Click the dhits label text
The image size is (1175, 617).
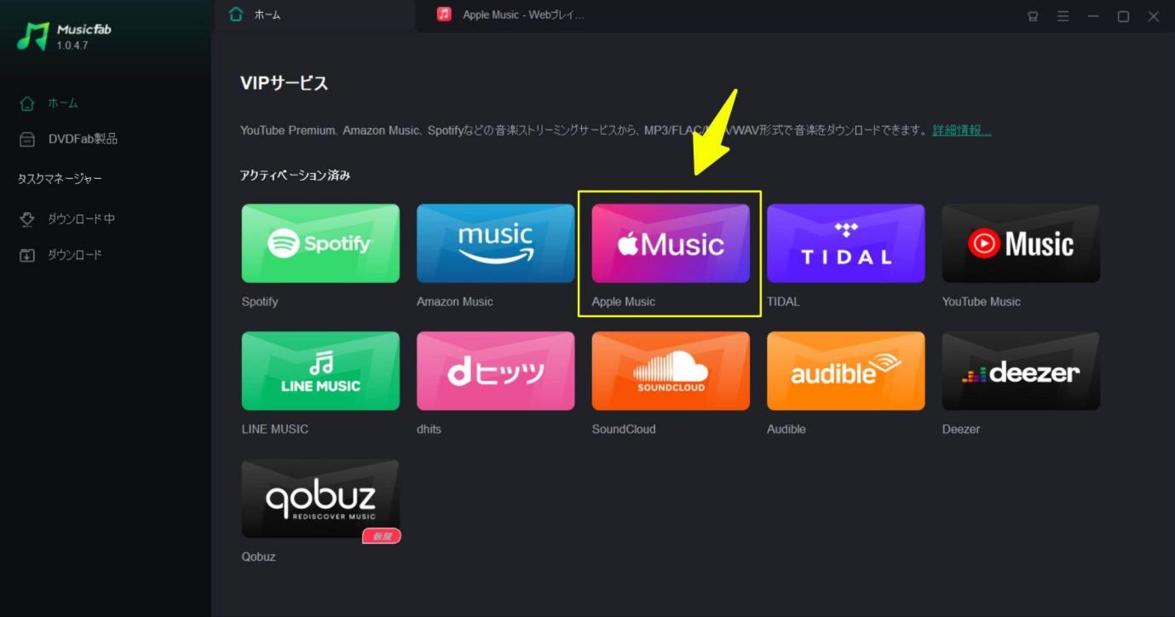(429, 430)
